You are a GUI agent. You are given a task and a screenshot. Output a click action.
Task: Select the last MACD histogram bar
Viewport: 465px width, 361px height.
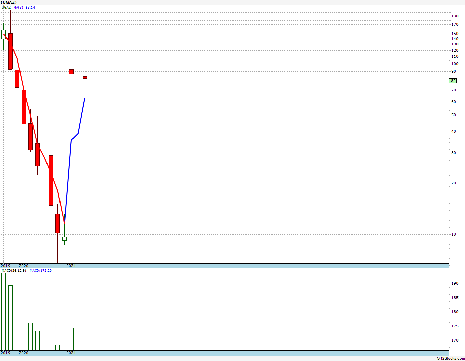coord(85,342)
